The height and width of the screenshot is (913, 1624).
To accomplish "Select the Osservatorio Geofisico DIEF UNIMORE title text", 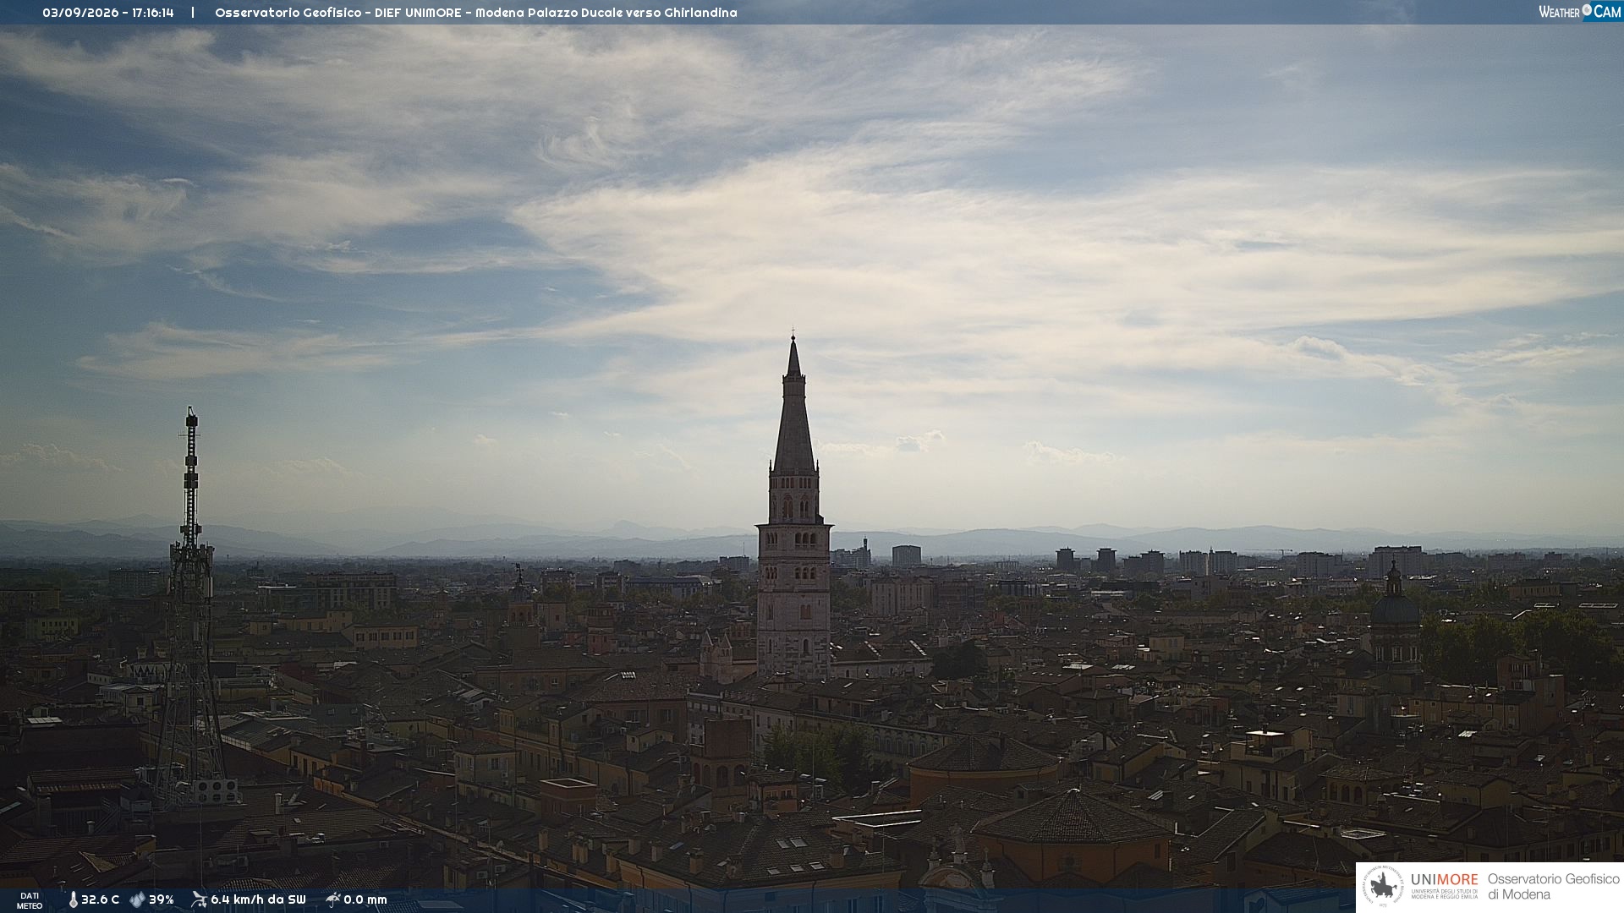I will [338, 13].
